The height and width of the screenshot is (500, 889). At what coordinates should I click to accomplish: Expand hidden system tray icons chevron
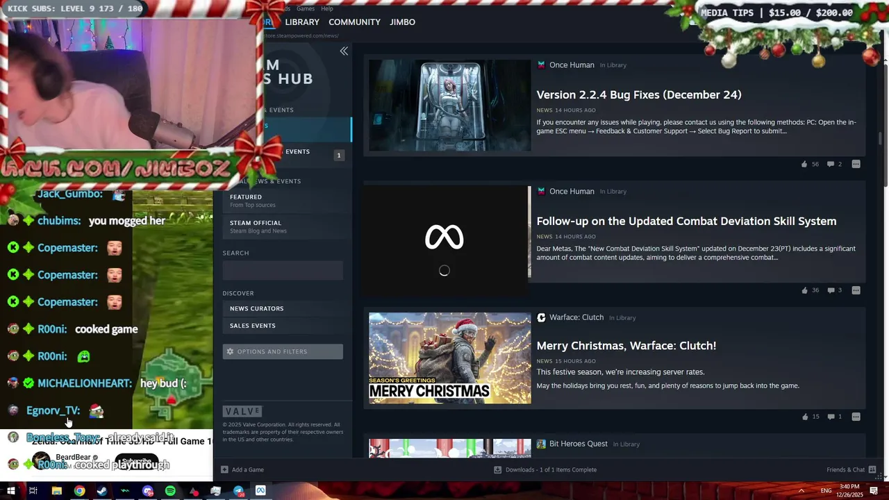(801, 490)
